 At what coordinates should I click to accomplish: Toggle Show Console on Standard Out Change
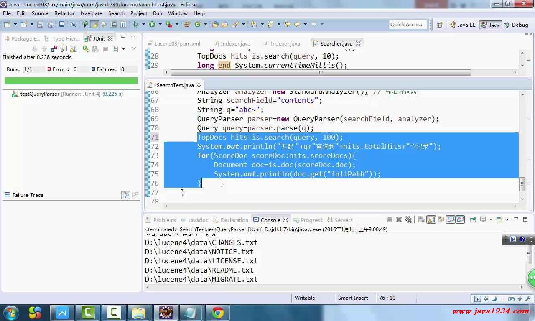pos(450,219)
